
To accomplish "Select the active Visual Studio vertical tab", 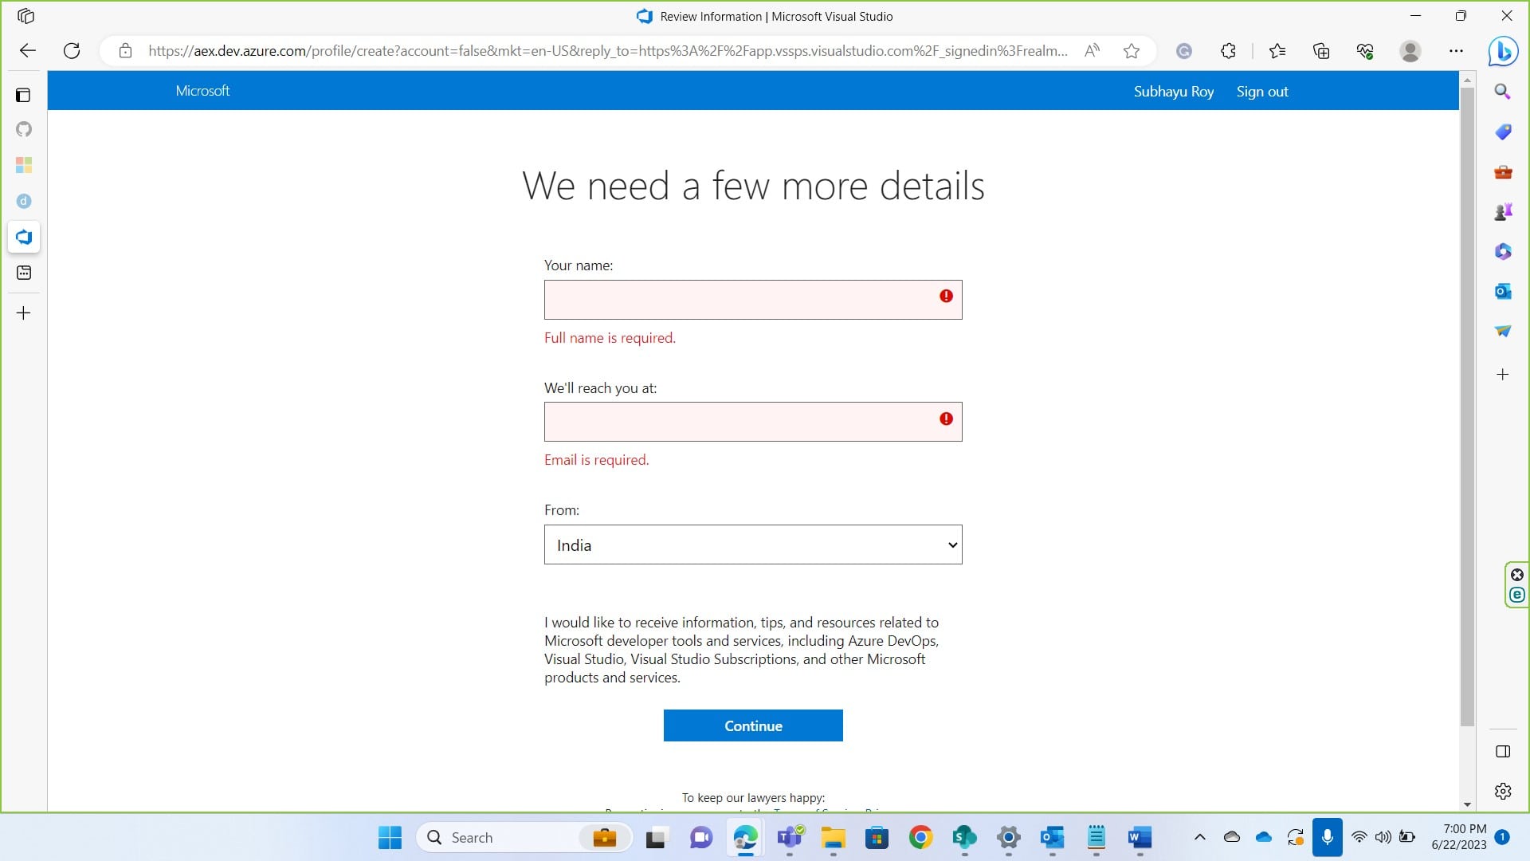I will coord(24,237).
